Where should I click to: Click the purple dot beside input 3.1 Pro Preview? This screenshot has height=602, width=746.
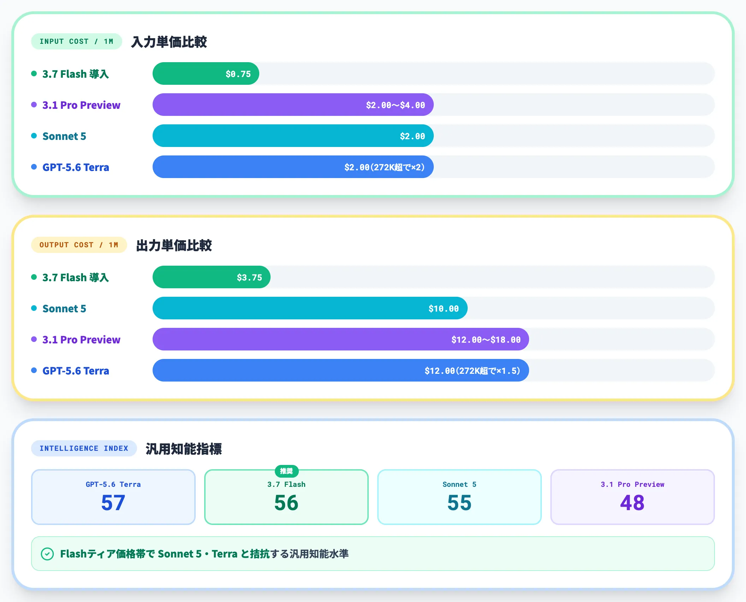[x=34, y=105]
